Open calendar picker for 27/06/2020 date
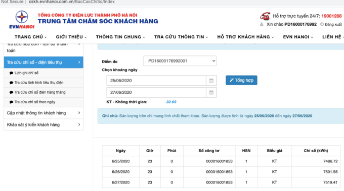 [211, 92]
